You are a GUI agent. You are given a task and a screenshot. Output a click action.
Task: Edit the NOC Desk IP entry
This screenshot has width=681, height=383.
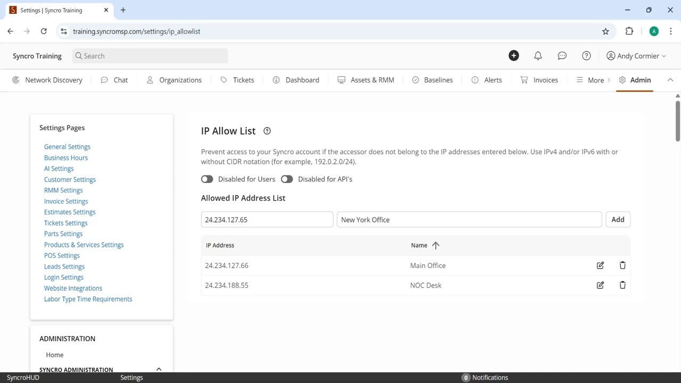click(x=600, y=285)
